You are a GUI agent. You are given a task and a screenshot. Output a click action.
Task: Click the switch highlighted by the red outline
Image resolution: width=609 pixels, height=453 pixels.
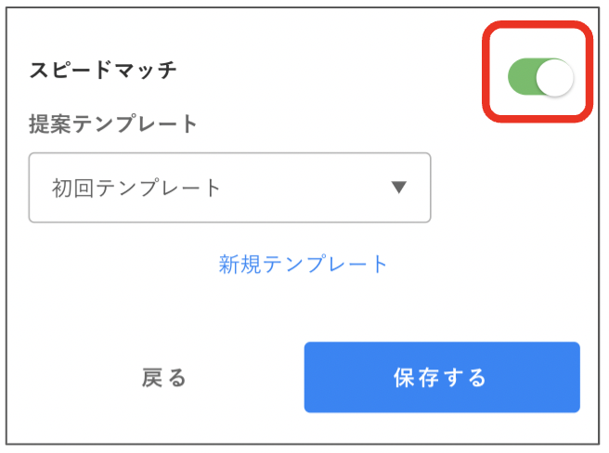(540, 77)
